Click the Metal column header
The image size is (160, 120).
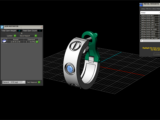pos(149,13)
